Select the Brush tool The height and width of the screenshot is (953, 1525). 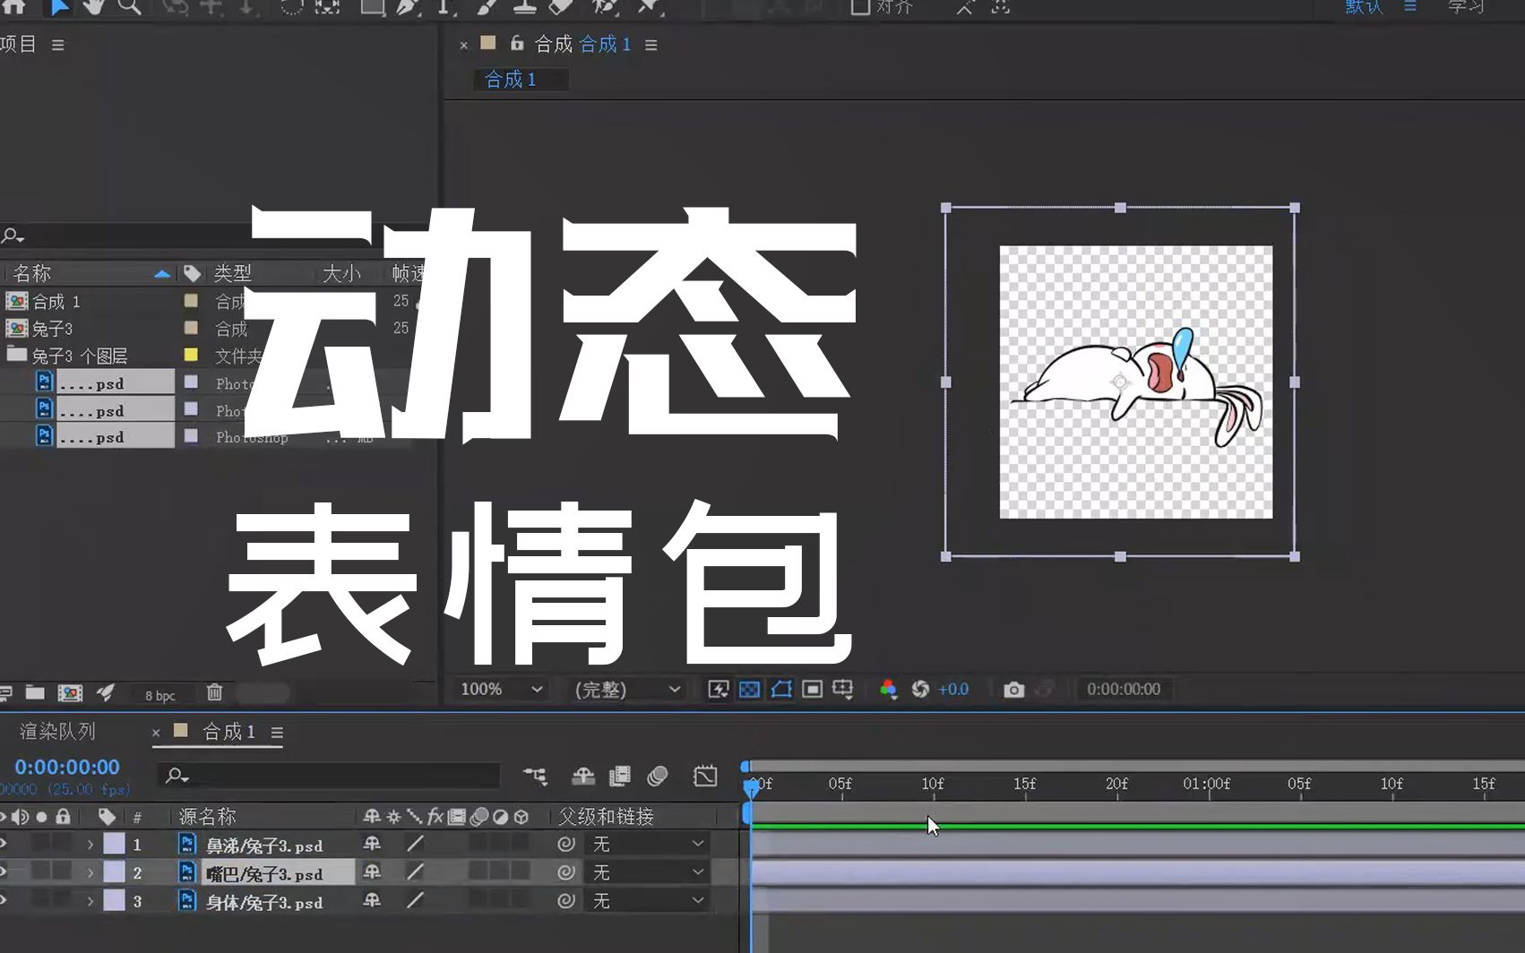pyautogui.click(x=487, y=9)
